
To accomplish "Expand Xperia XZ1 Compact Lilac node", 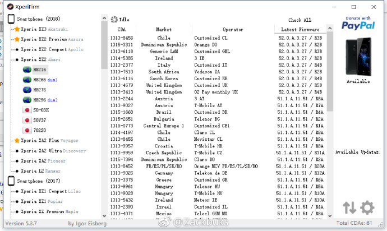I will (x=50, y=191).
